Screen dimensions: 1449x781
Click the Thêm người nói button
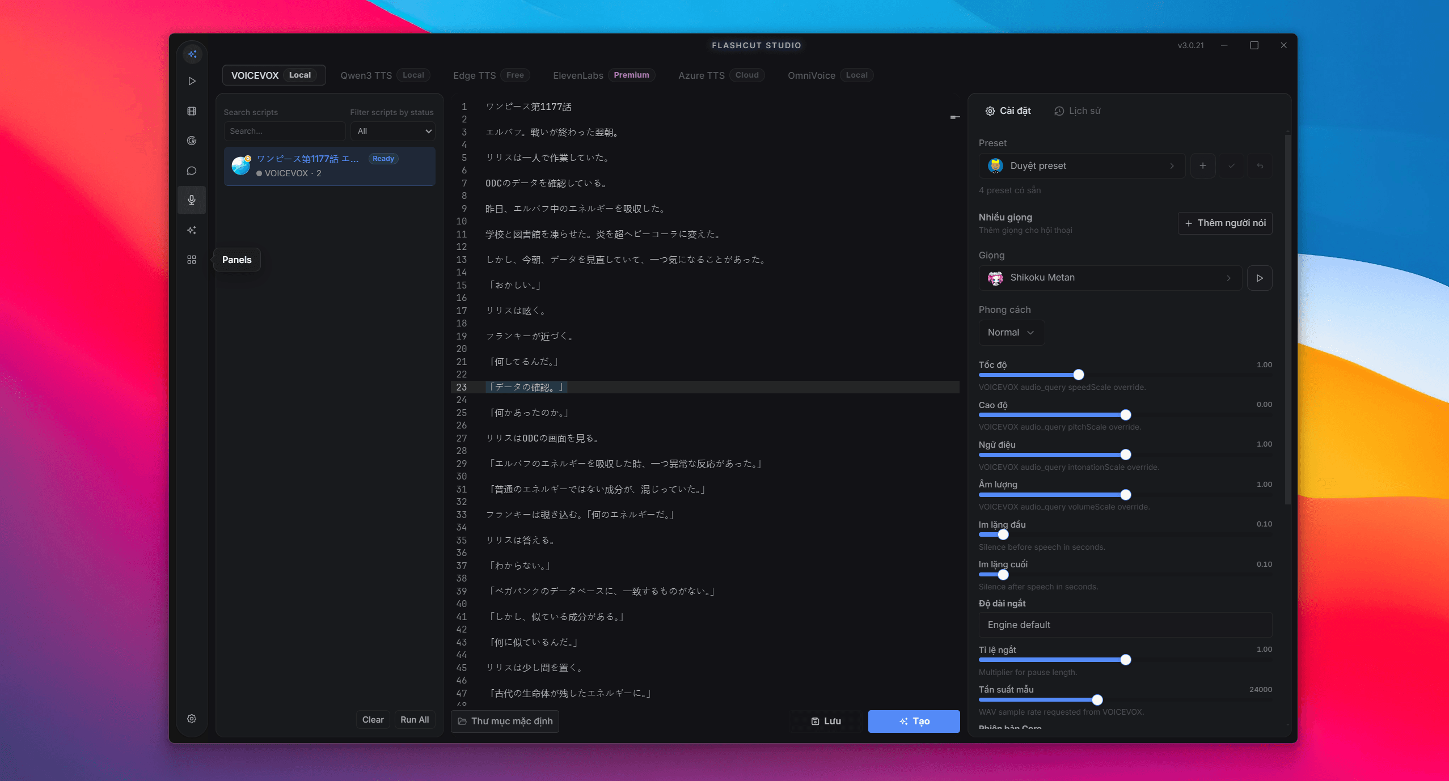1225,223
